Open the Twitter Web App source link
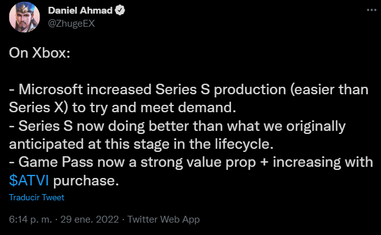This screenshot has height=235, width=381. click(x=164, y=219)
